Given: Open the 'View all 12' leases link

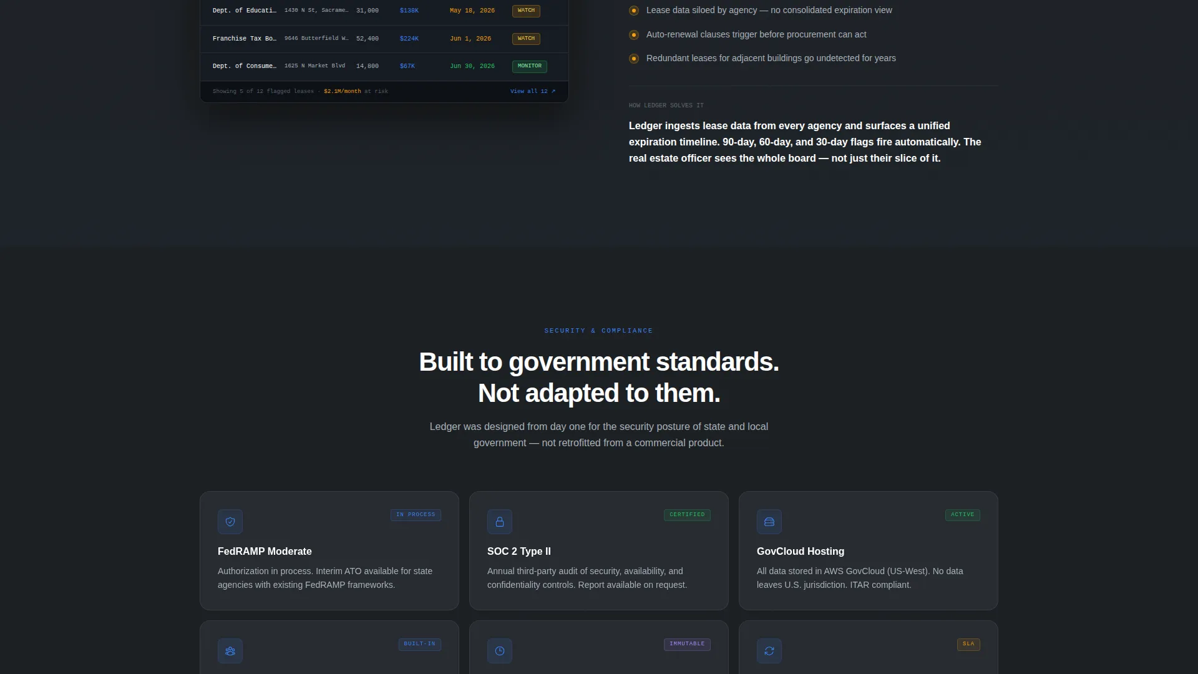Looking at the screenshot, I should [x=533, y=91].
